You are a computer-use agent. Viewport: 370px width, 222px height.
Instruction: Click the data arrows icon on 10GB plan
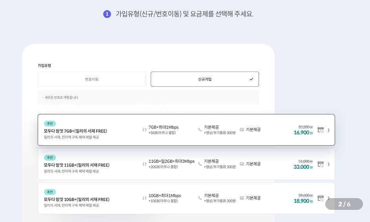click(x=144, y=198)
